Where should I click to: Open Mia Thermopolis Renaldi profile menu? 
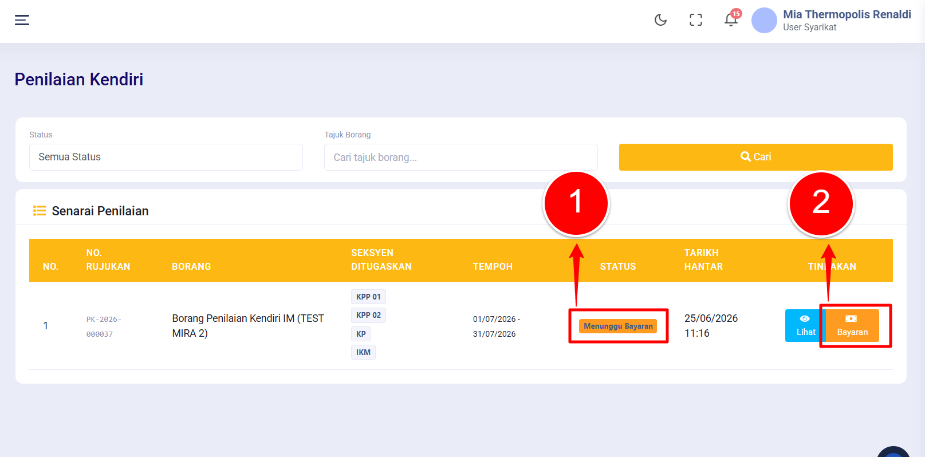(847, 14)
